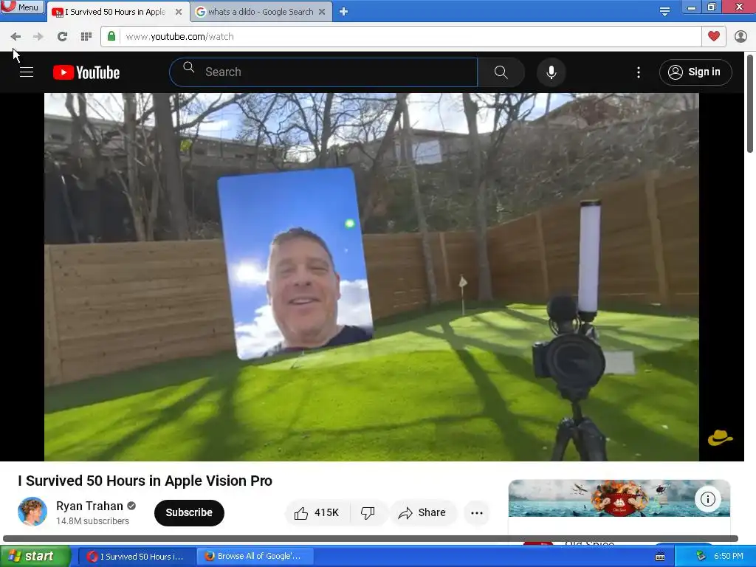
Task: Click the Sign in button
Action: point(695,72)
